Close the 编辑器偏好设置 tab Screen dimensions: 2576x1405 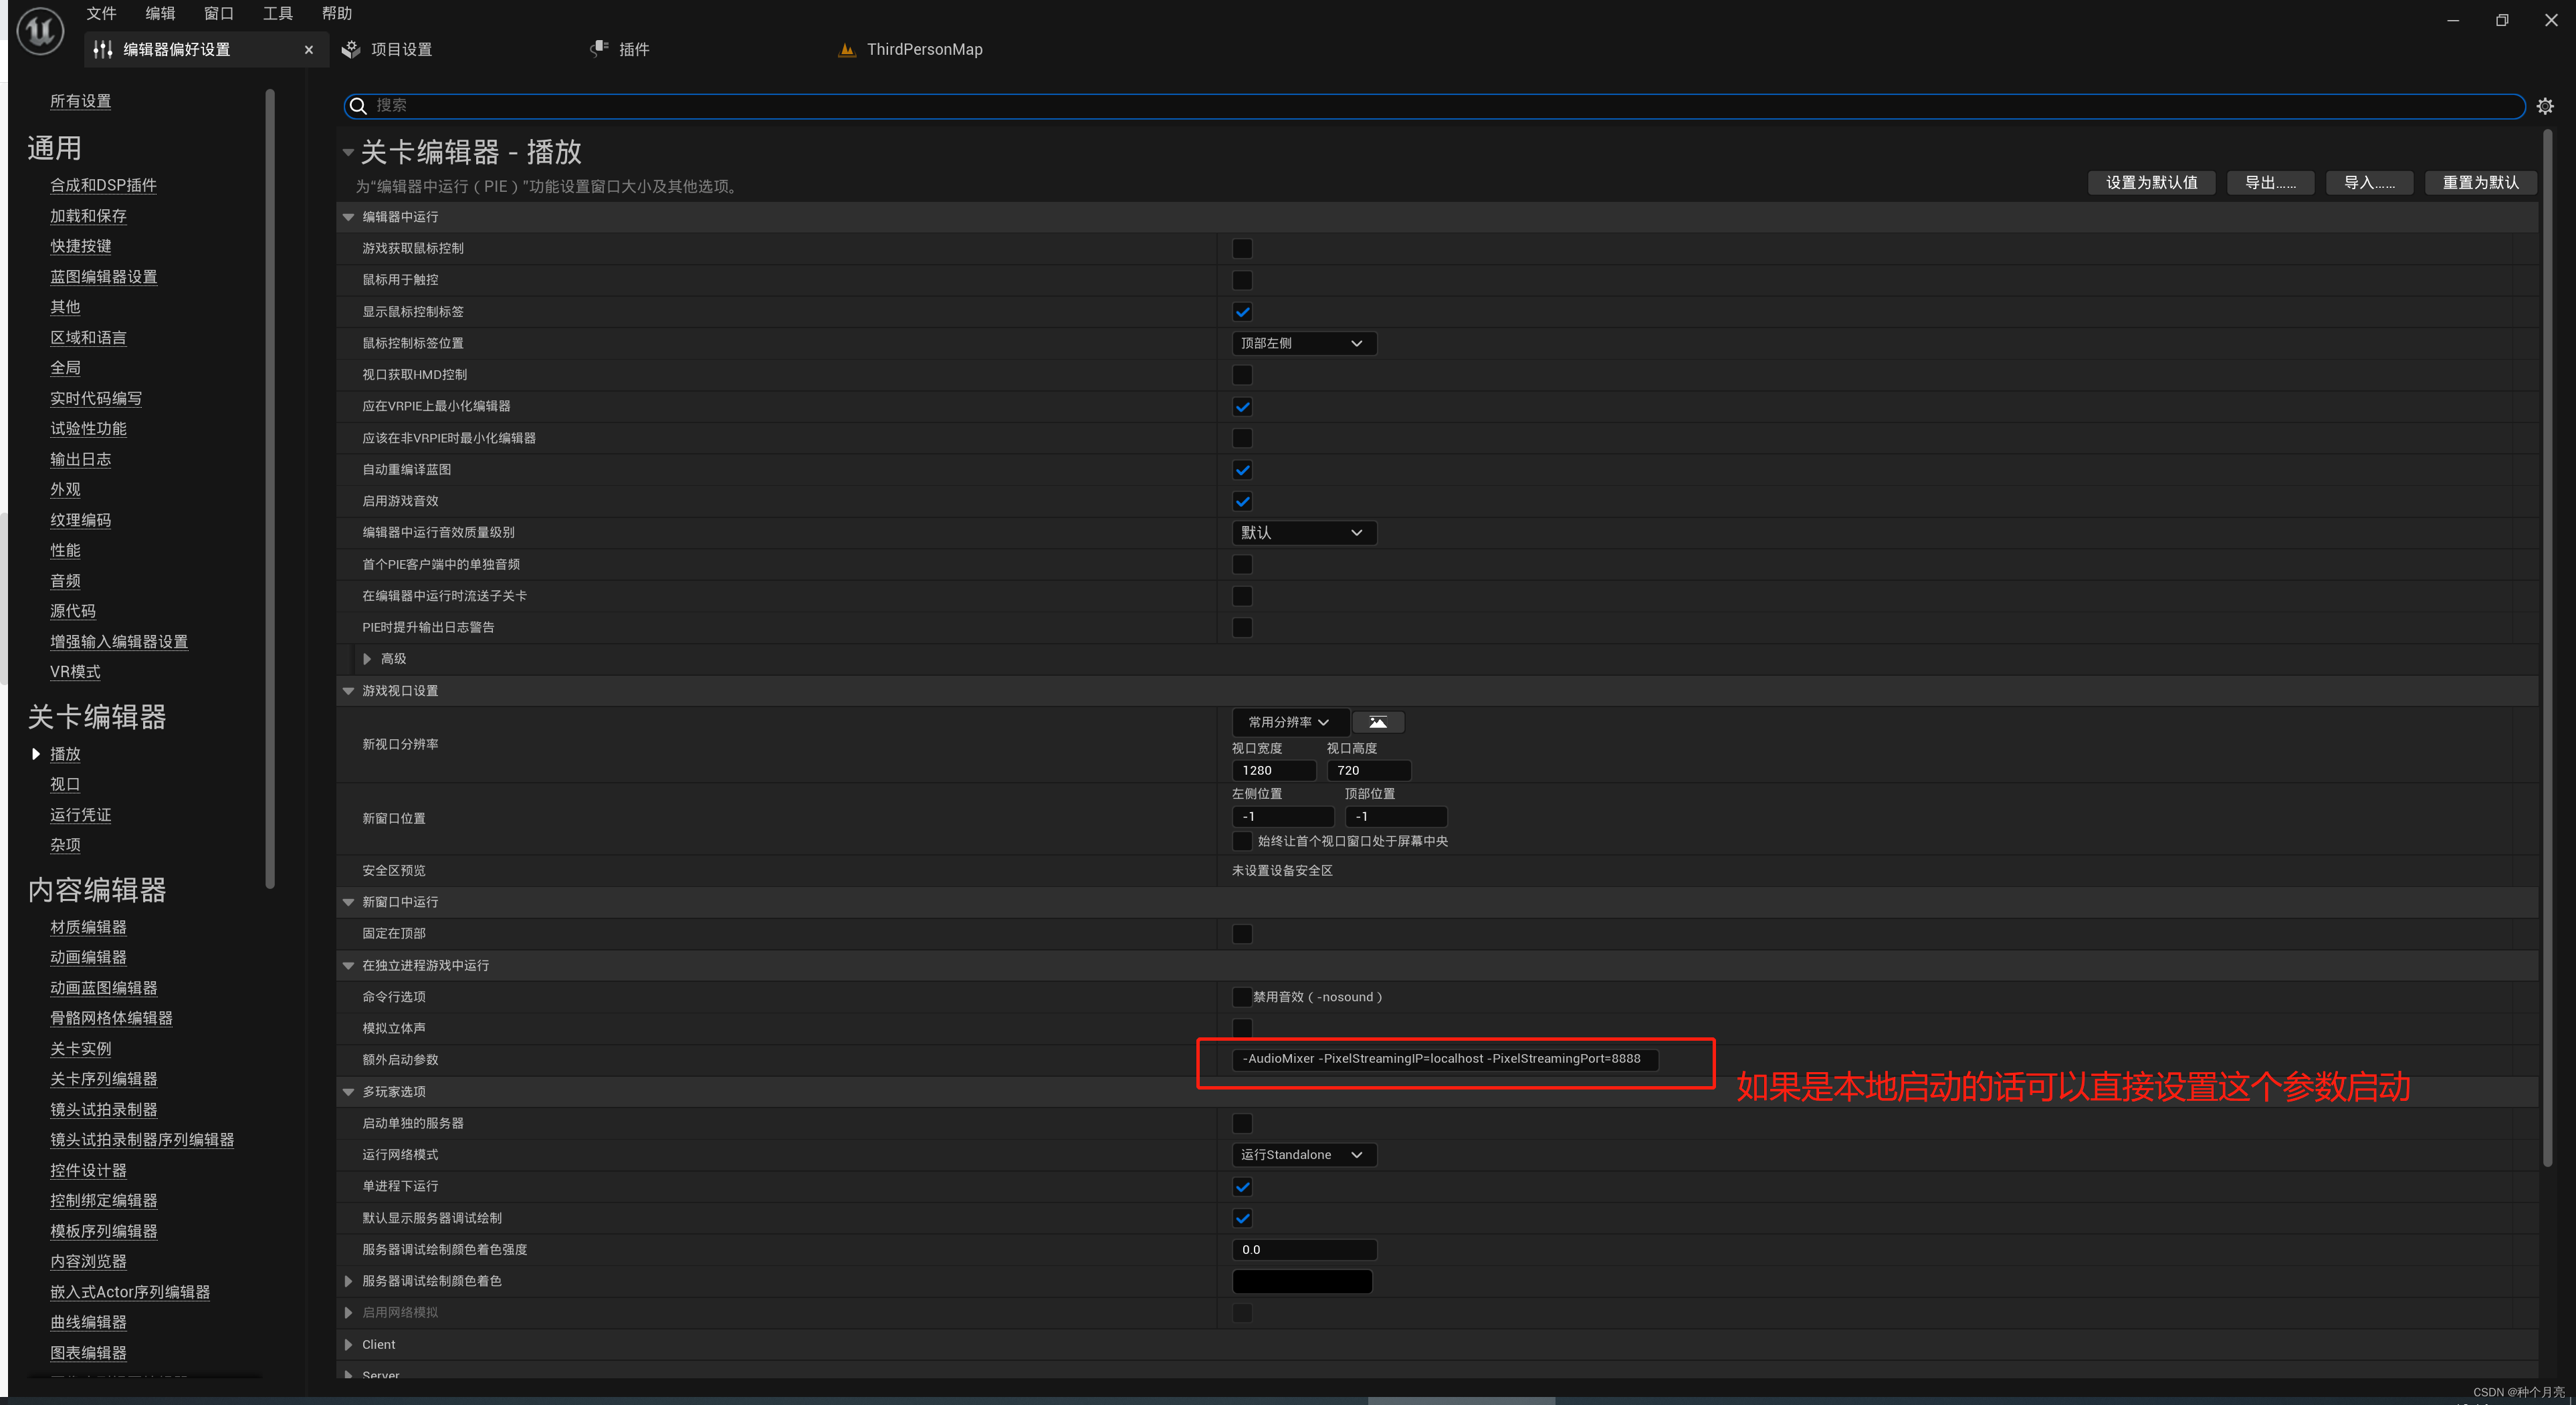pos(308,50)
